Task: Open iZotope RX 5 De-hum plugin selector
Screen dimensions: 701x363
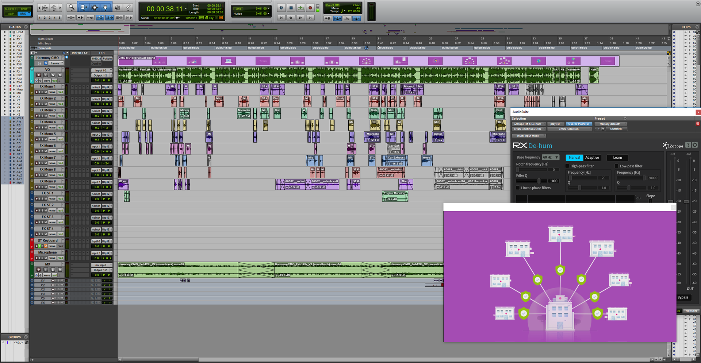Action: (x=529, y=124)
